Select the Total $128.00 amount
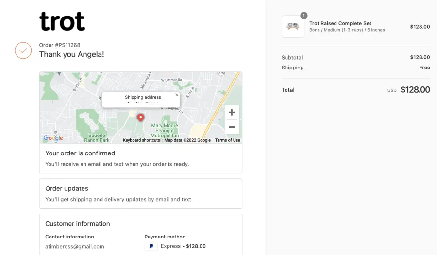Viewport: 437px width, 255px height. [x=415, y=90]
